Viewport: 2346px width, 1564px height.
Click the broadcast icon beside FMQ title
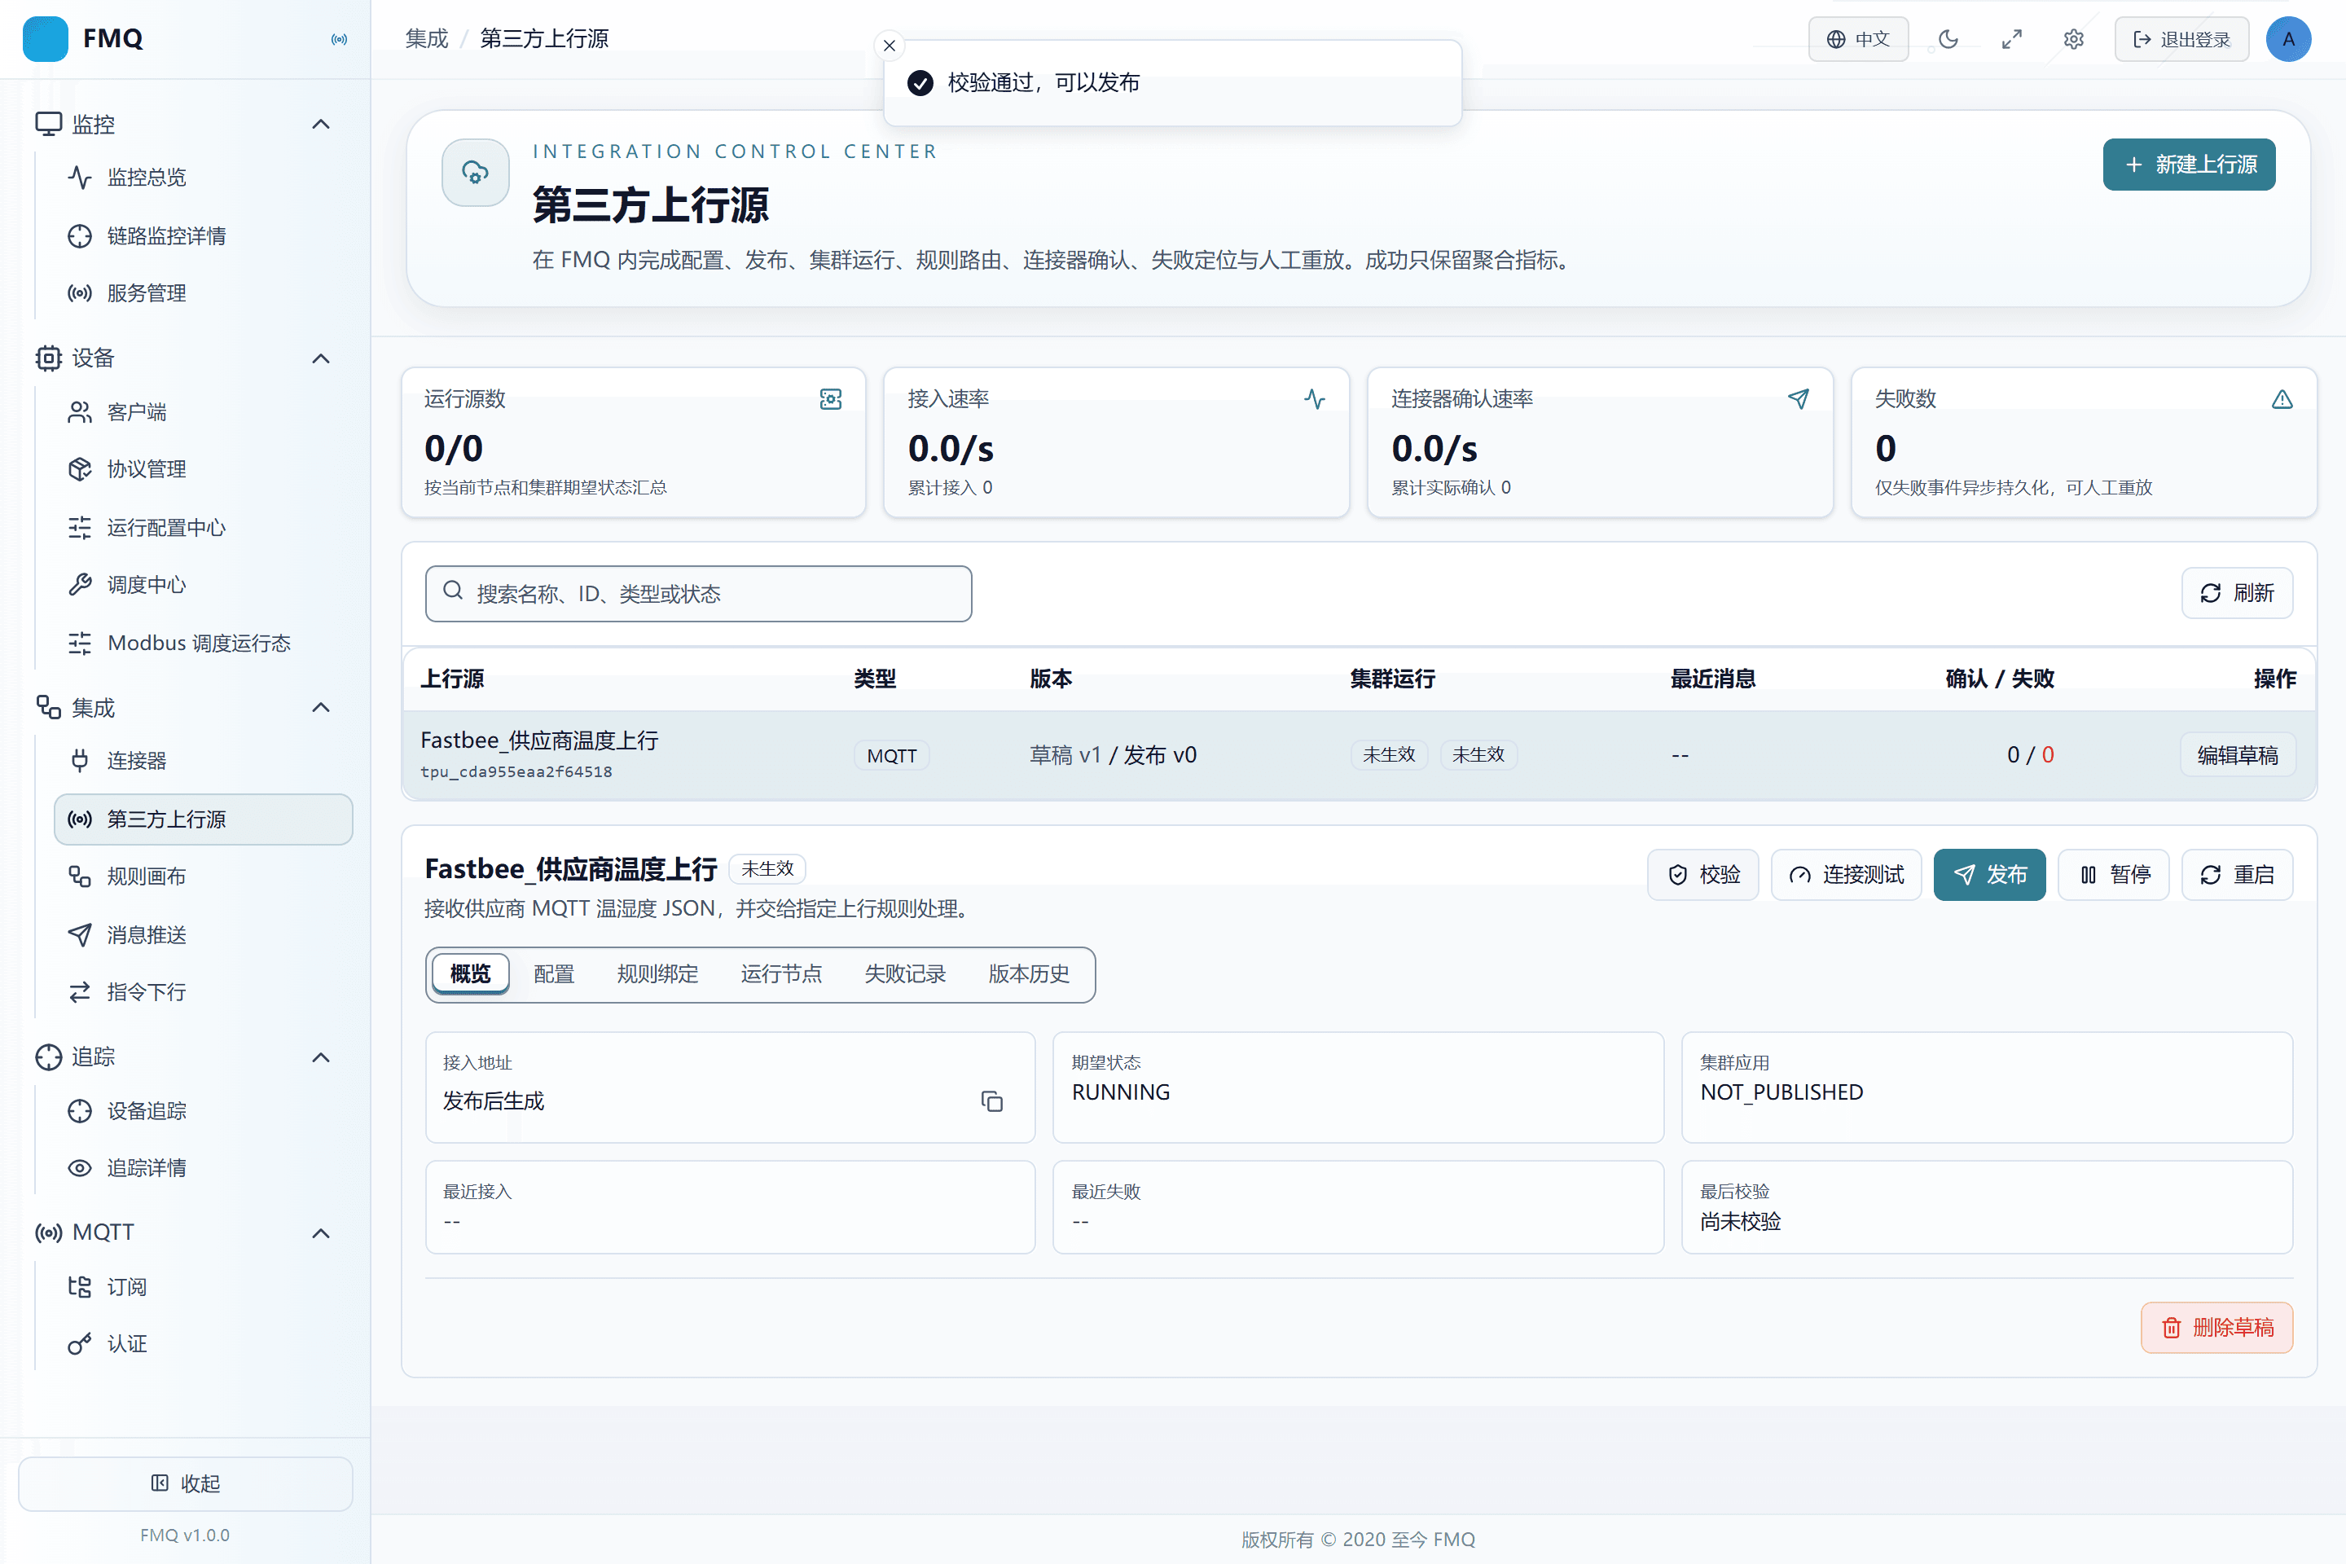[339, 39]
